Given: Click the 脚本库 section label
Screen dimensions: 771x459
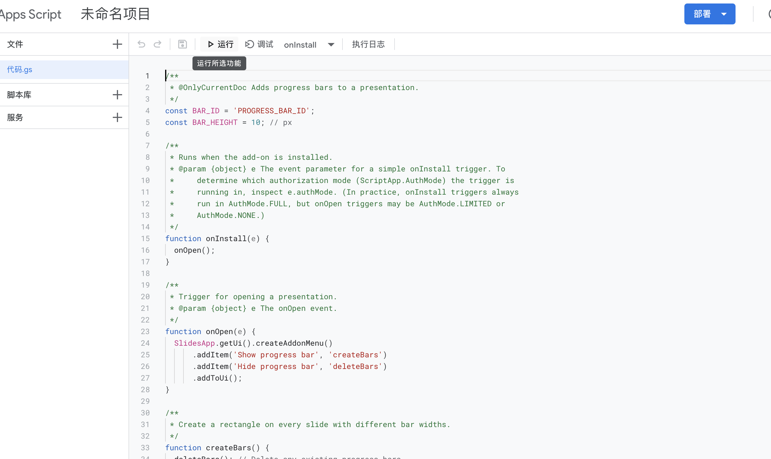Looking at the screenshot, I should point(19,95).
